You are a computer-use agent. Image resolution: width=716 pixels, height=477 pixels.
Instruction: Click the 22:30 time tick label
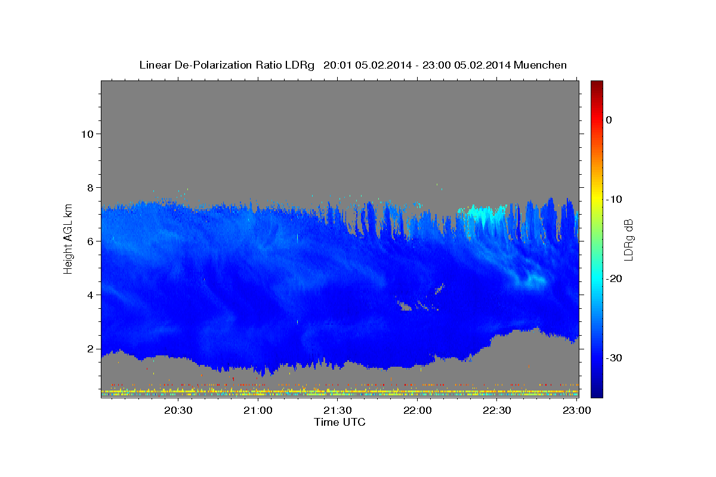pyautogui.click(x=496, y=410)
